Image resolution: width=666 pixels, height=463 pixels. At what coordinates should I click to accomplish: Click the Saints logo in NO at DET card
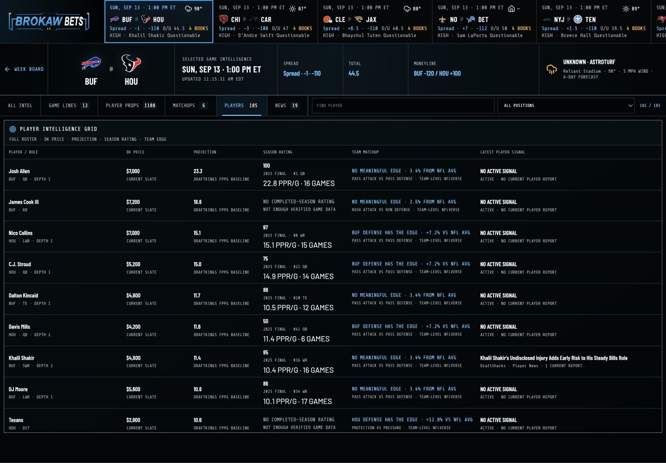[x=442, y=19]
